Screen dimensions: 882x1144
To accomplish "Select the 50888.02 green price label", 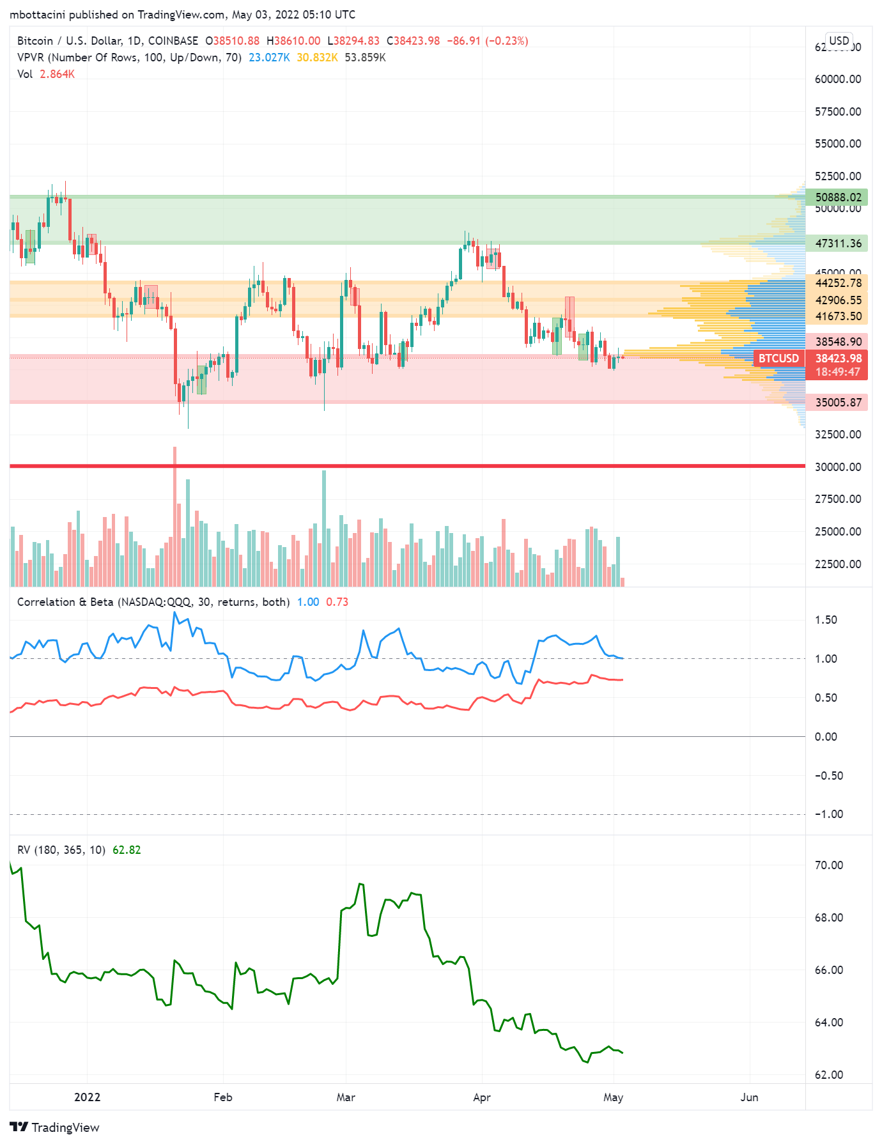I will point(838,197).
